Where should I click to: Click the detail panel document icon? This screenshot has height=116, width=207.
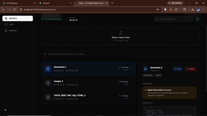point(145,69)
